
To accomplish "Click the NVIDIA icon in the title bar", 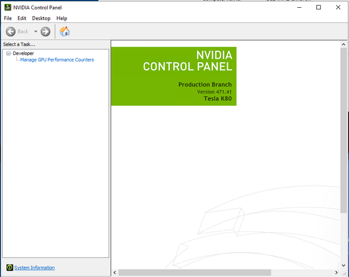I will click(7, 7).
